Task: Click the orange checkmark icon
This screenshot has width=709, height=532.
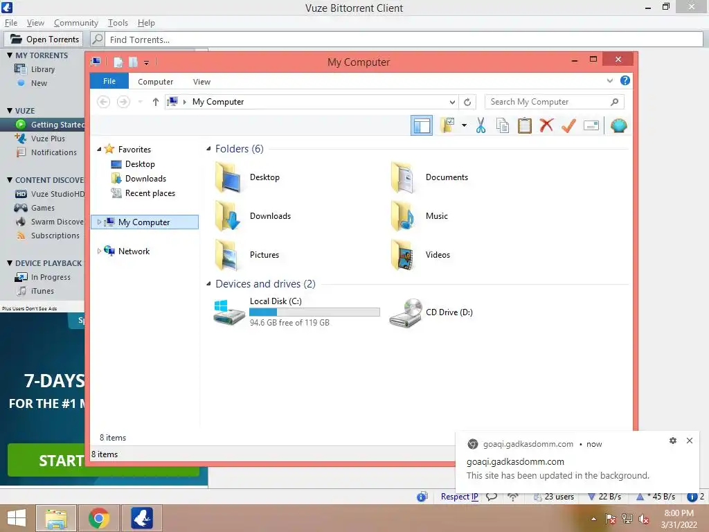Action: [568, 125]
